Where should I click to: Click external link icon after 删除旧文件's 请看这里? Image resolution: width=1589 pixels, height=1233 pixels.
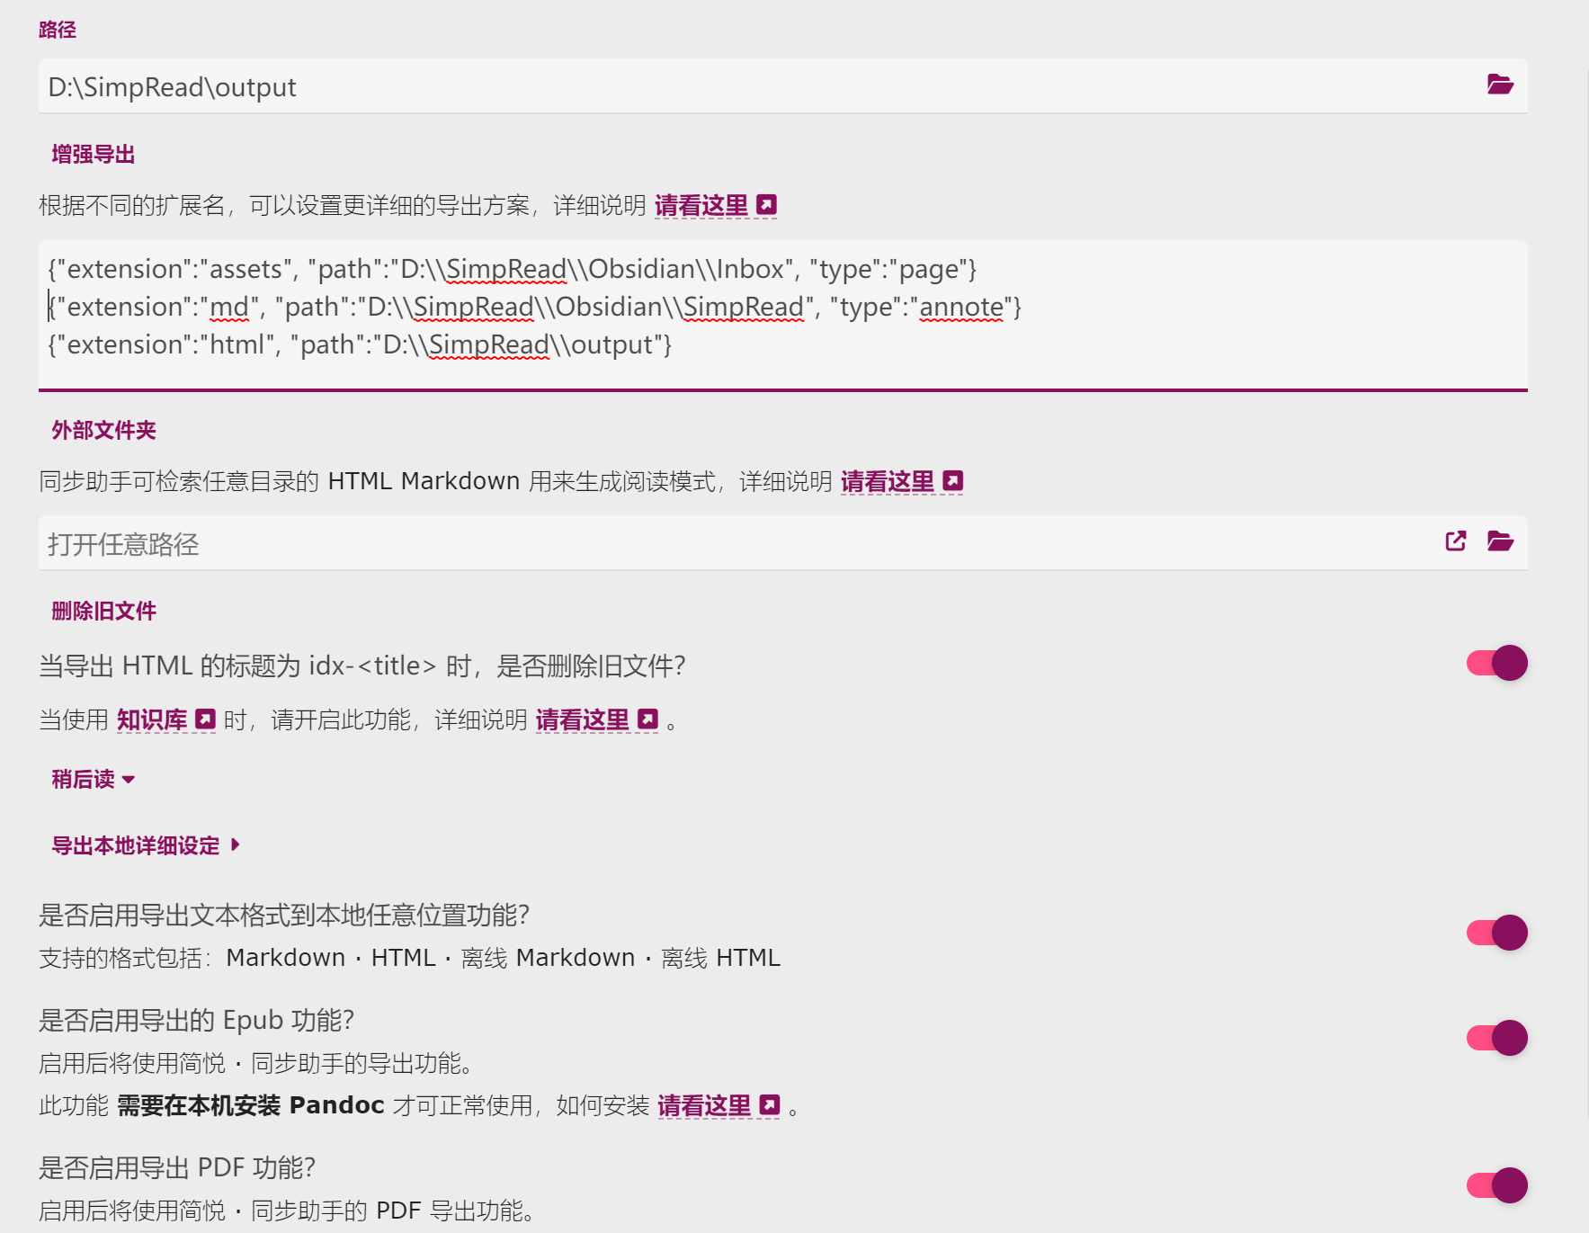pyautogui.click(x=647, y=719)
